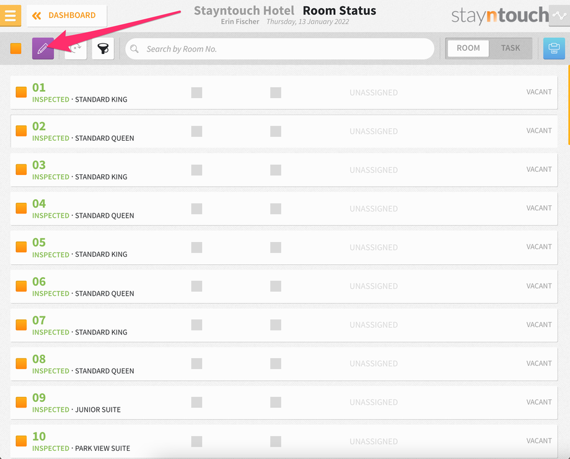
Task: Open room number 05
Action: (x=39, y=242)
